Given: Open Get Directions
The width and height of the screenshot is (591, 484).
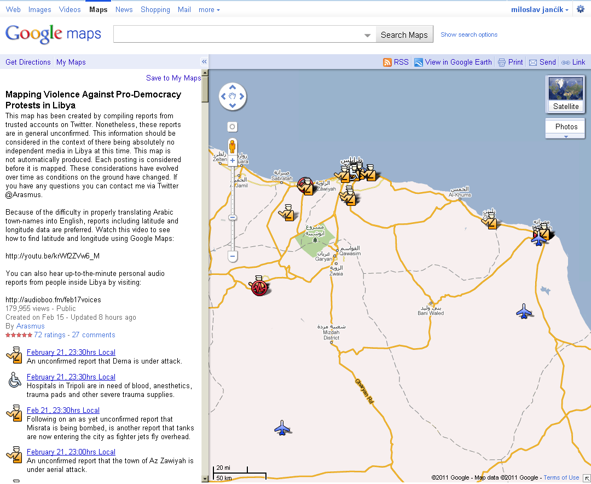Looking at the screenshot, I should (x=28, y=62).
